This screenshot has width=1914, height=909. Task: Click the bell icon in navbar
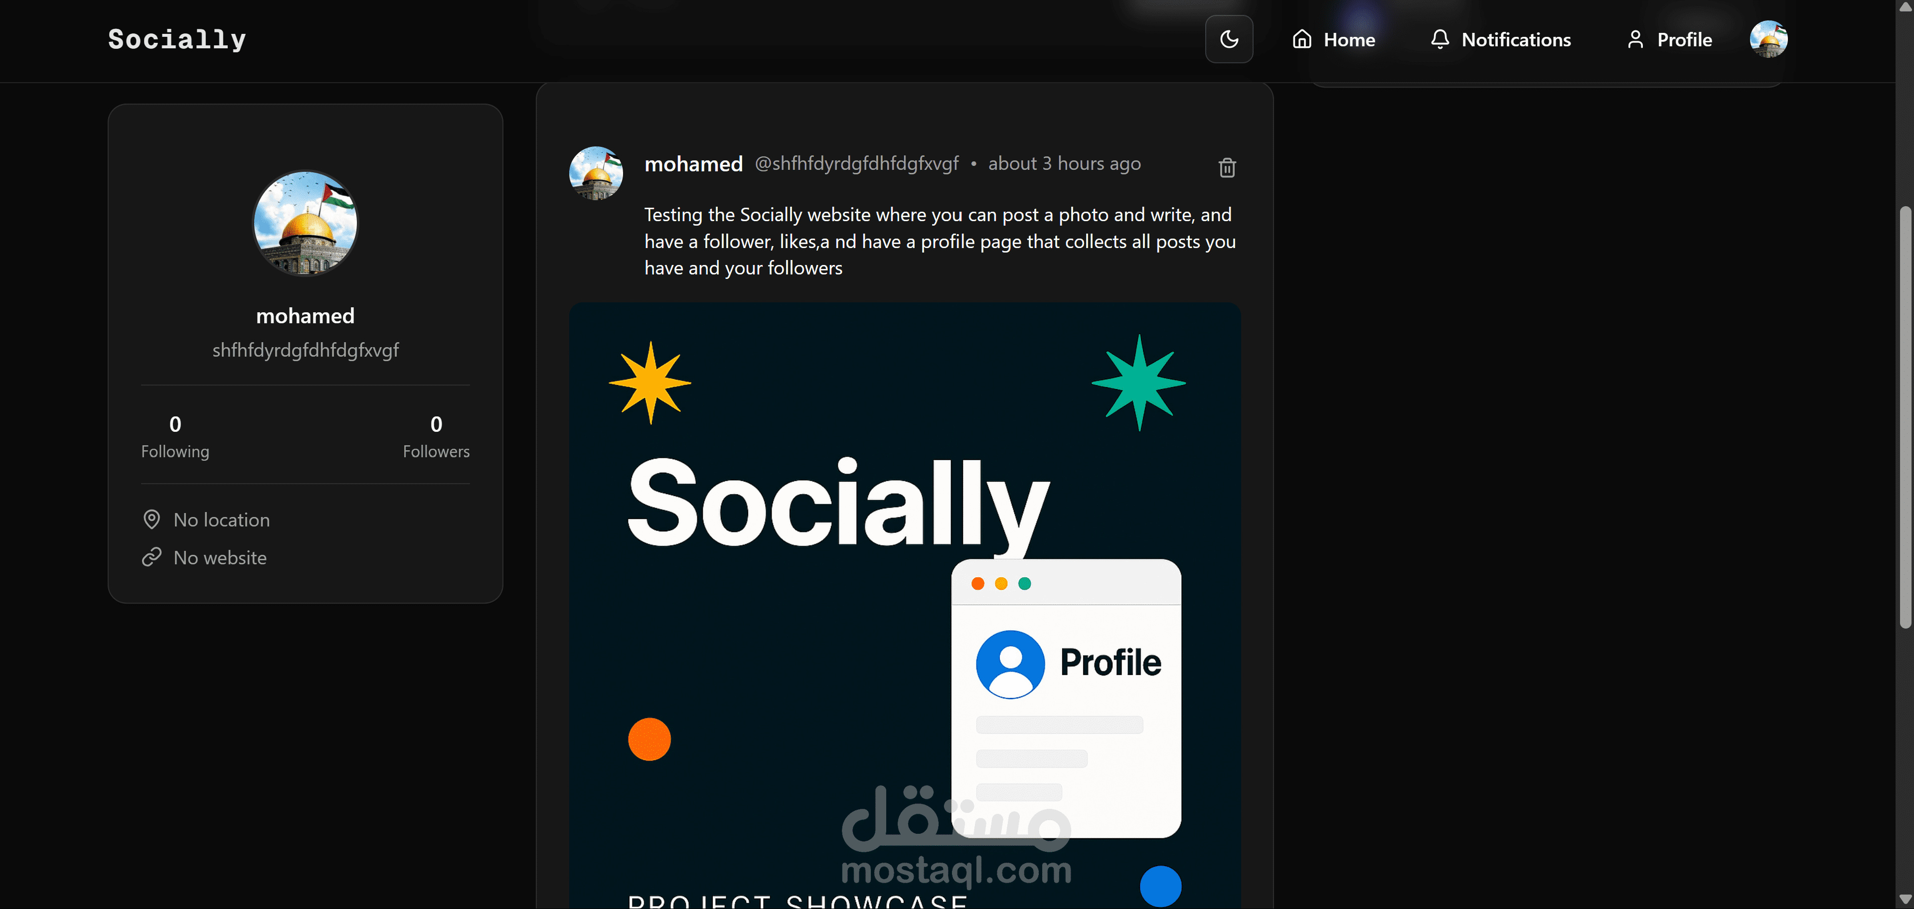pyautogui.click(x=1440, y=39)
